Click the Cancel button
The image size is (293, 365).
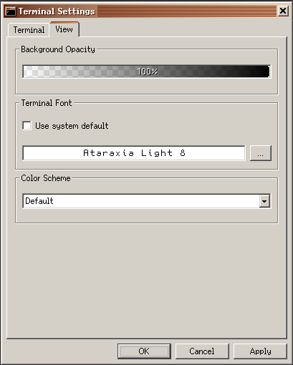202,351
